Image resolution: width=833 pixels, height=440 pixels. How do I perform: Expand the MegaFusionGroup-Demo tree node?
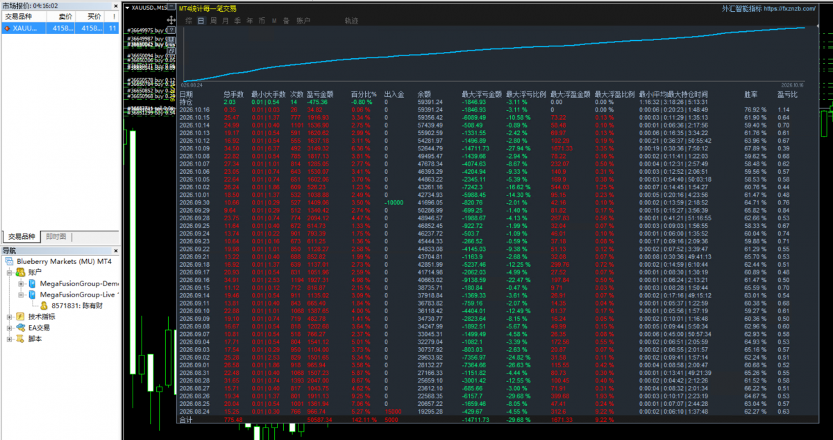tap(21, 283)
